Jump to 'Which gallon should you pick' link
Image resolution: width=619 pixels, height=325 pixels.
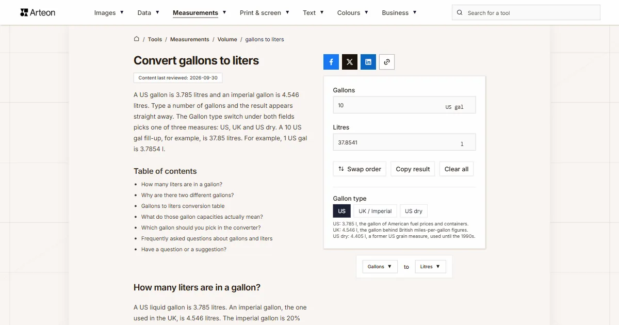(x=201, y=228)
